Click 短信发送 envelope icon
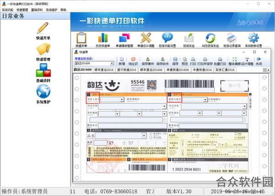 [x=189, y=38]
